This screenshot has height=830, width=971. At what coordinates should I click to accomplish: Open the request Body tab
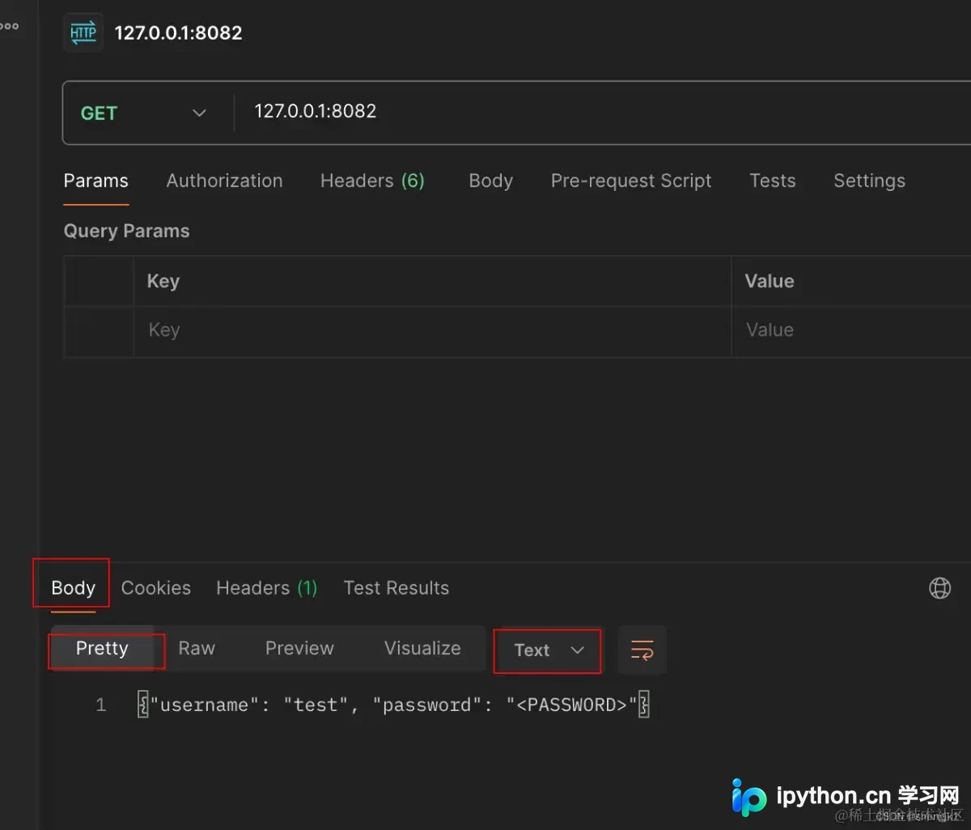click(490, 181)
